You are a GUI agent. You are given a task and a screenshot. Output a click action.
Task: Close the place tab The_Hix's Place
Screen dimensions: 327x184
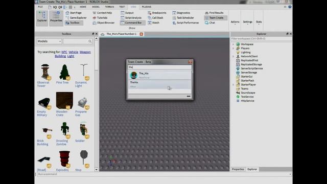click(142, 34)
